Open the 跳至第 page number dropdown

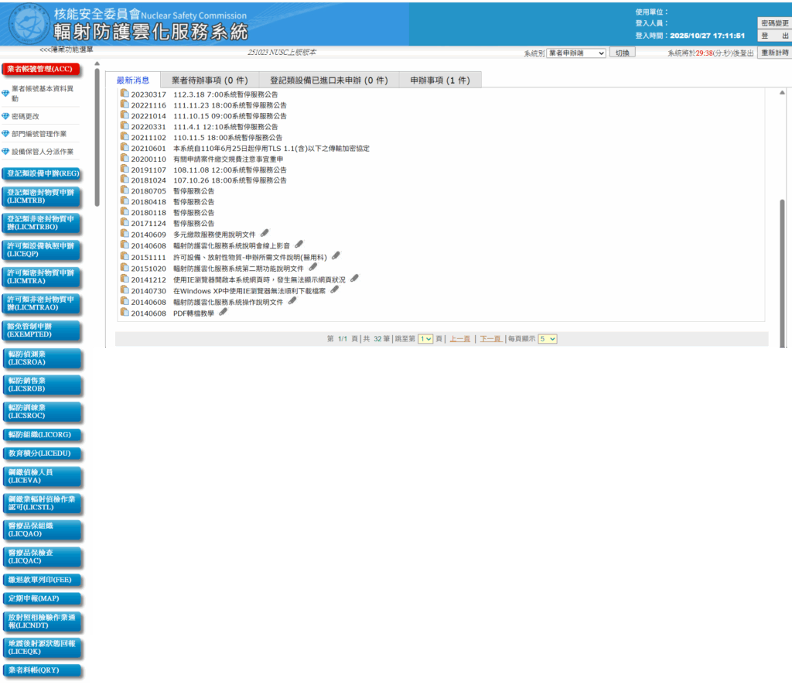(x=425, y=339)
